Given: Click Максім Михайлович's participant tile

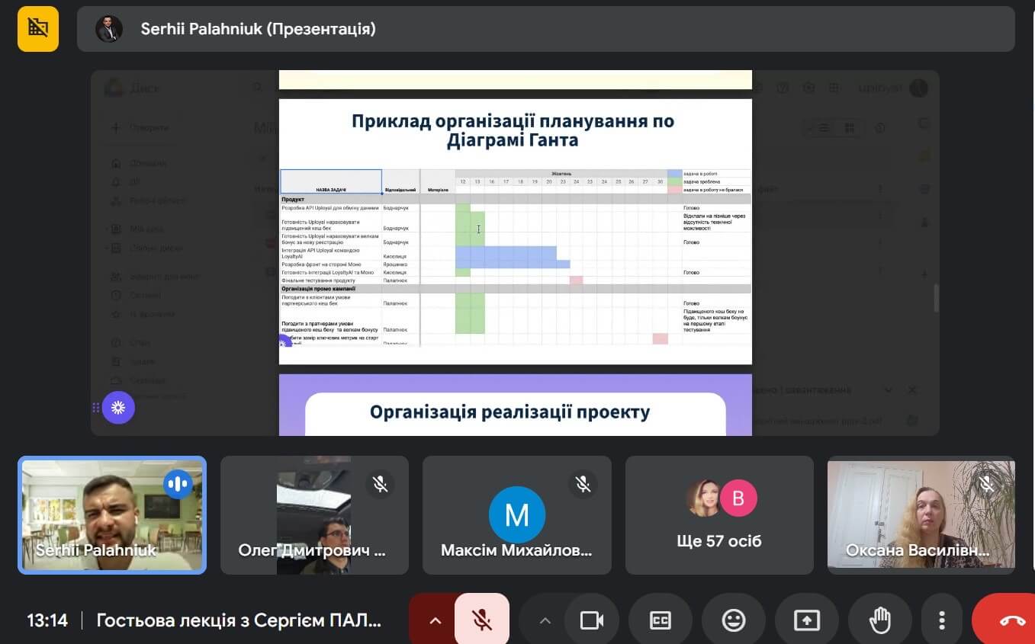Looking at the screenshot, I should pyautogui.click(x=516, y=515).
